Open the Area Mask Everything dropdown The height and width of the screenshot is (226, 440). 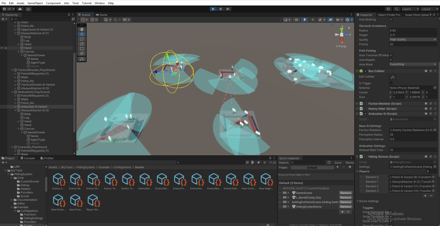413,64
